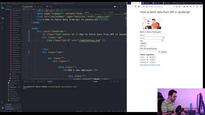Viewport: 205px width, 115px height.
Task: Open the third editor tab with the blue file icon
Action: (50, 6)
